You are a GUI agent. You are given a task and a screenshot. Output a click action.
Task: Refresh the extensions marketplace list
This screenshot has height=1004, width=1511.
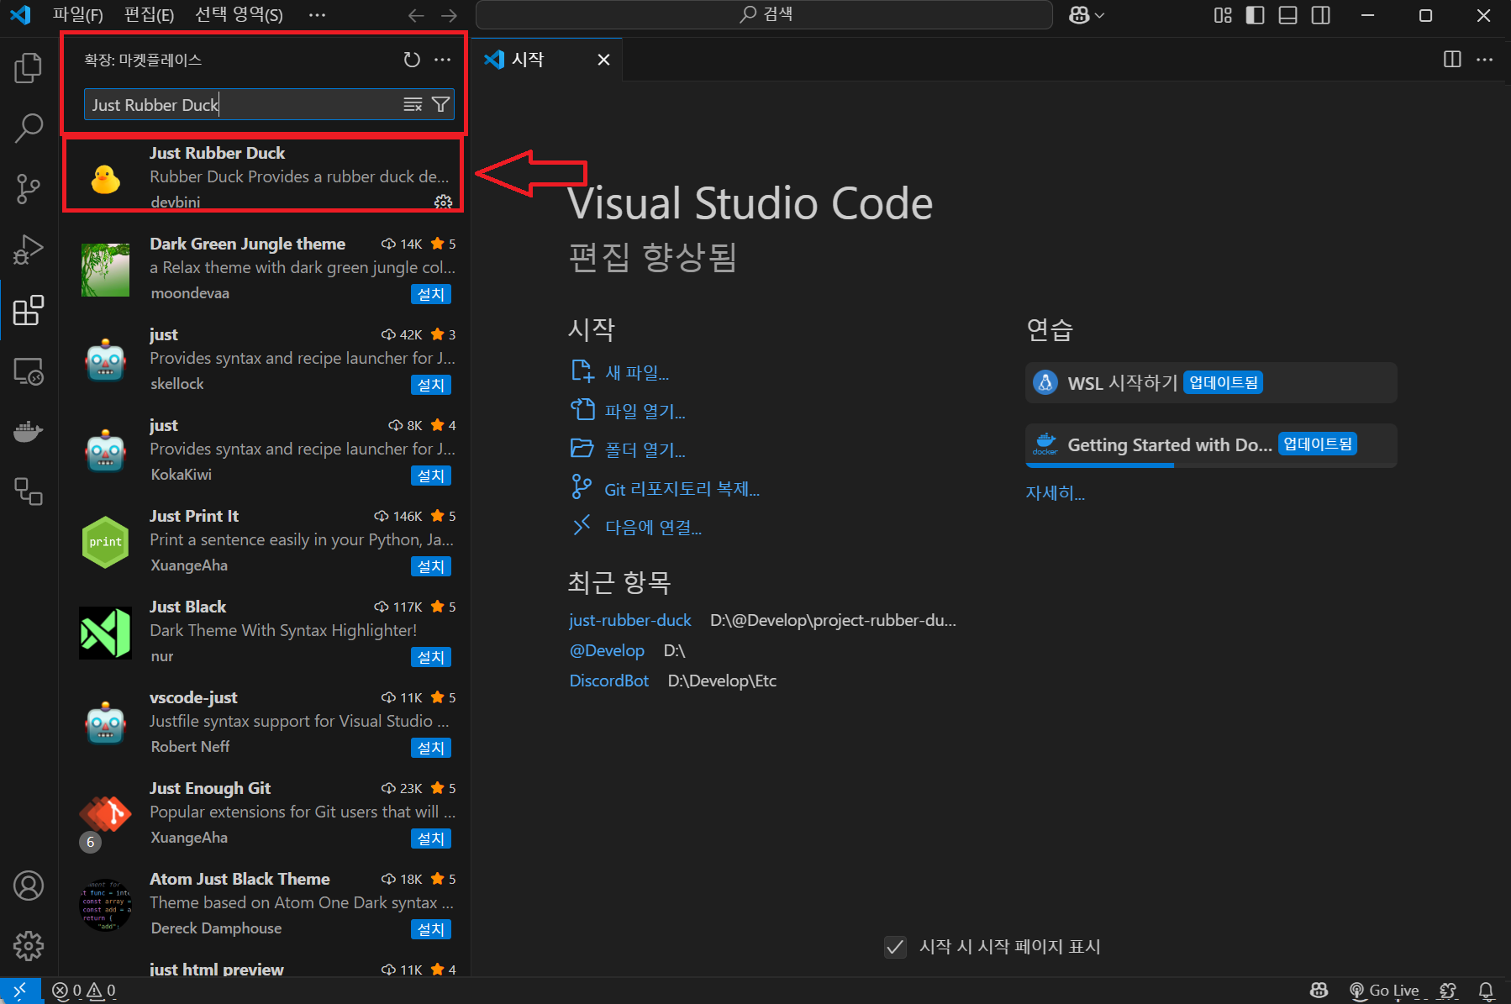(x=412, y=60)
